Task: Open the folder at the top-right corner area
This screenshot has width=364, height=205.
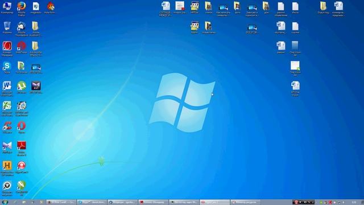Action: coord(323,6)
